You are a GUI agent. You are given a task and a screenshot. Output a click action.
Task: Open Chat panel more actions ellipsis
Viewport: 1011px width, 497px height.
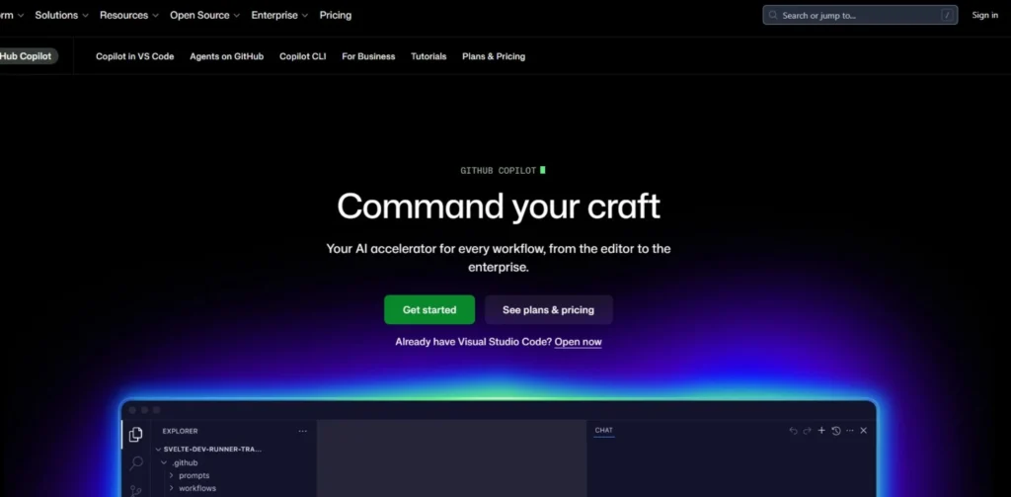point(850,431)
